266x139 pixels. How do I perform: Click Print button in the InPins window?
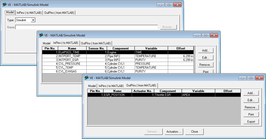[206, 72]
